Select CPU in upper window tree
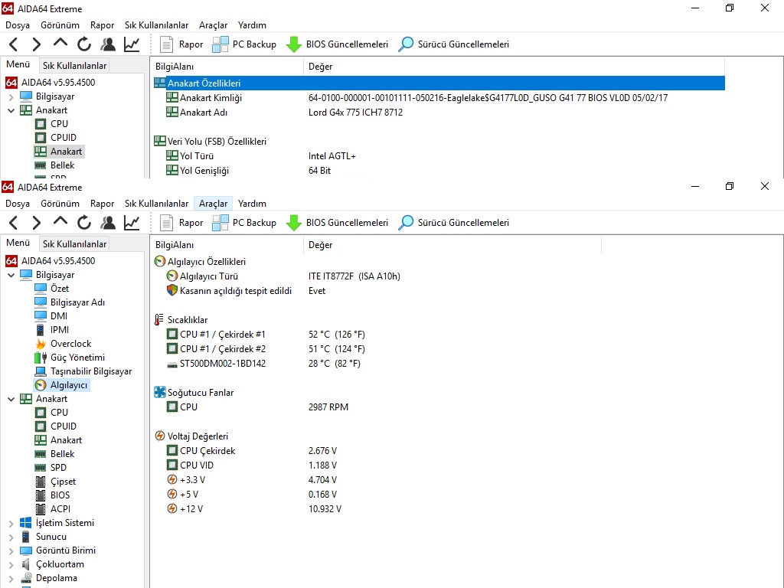The height and width of the screenshot is (588, 784). [x=59, y=124]
